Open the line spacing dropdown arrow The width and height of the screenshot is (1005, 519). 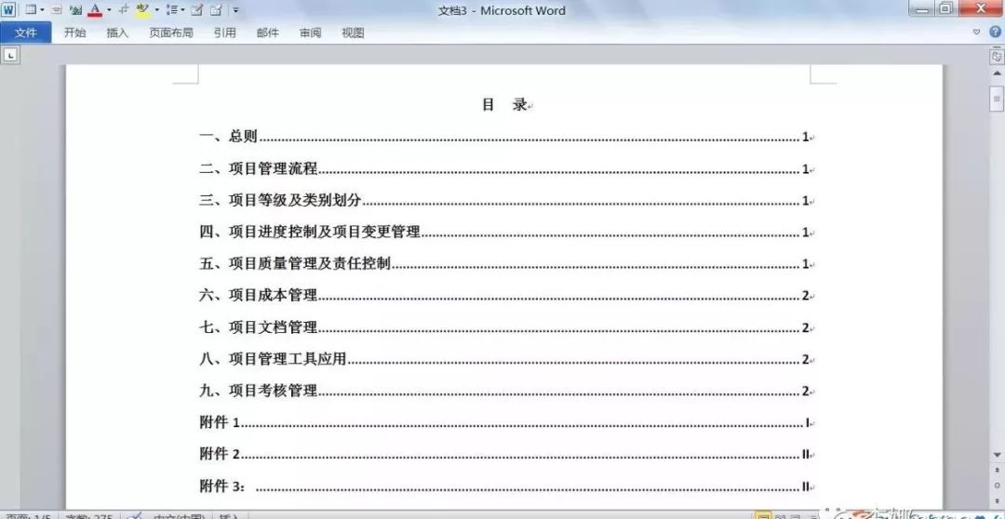182,9
